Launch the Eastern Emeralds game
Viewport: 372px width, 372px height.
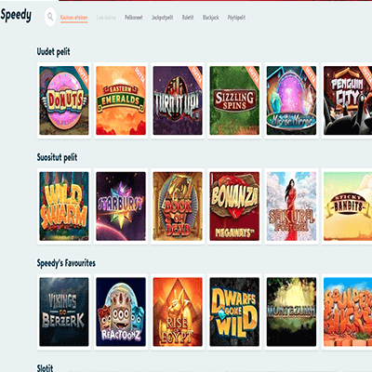121,100
